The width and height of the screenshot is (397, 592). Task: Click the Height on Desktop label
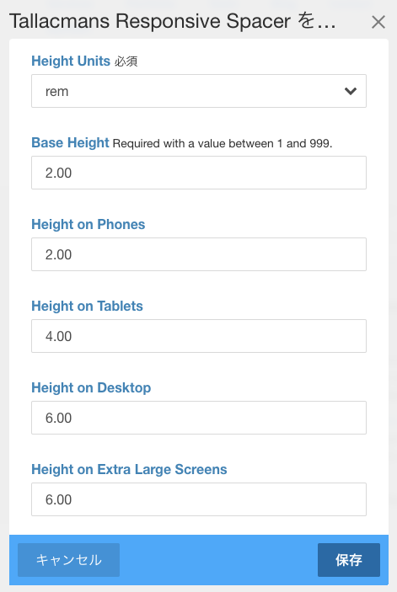(x=91, y=387)
